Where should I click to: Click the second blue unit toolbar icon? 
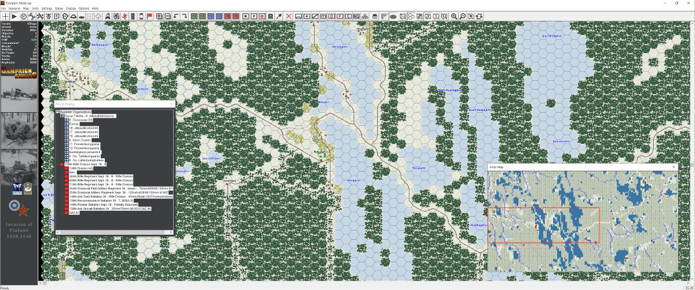tap(219, 16)
